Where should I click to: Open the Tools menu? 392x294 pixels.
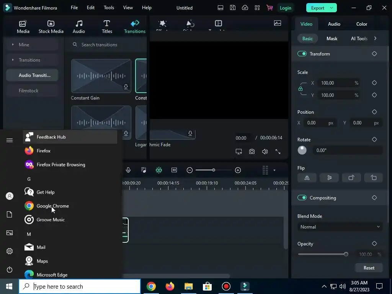109,8
